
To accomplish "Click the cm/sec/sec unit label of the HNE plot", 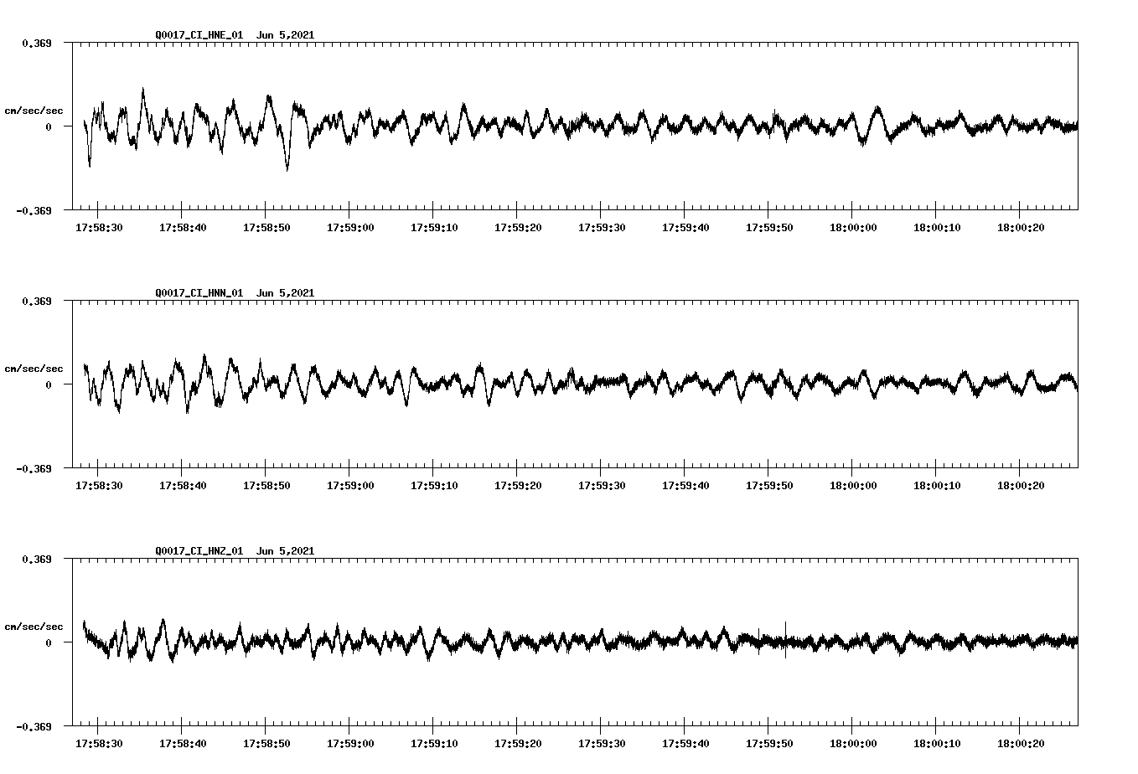I will 34,111.
